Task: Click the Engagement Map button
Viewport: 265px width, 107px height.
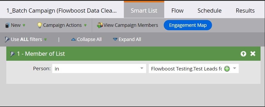Action: coord(188,25)
